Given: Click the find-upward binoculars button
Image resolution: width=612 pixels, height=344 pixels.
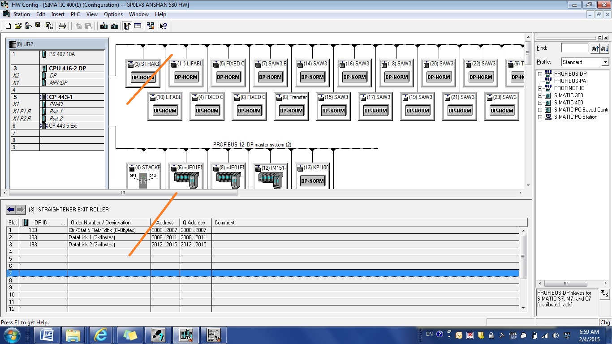Looking at the screenshot, I should tap(595, 48).
